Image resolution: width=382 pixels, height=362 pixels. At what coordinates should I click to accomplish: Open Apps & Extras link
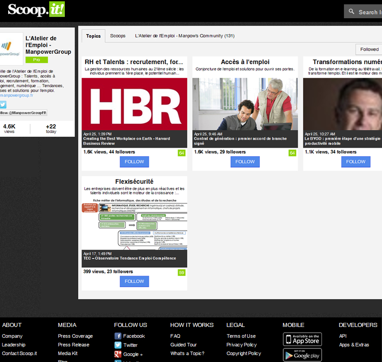[x=354, y=345]
